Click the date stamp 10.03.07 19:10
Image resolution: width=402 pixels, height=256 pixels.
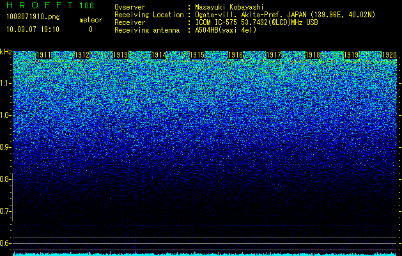[33, 29]
